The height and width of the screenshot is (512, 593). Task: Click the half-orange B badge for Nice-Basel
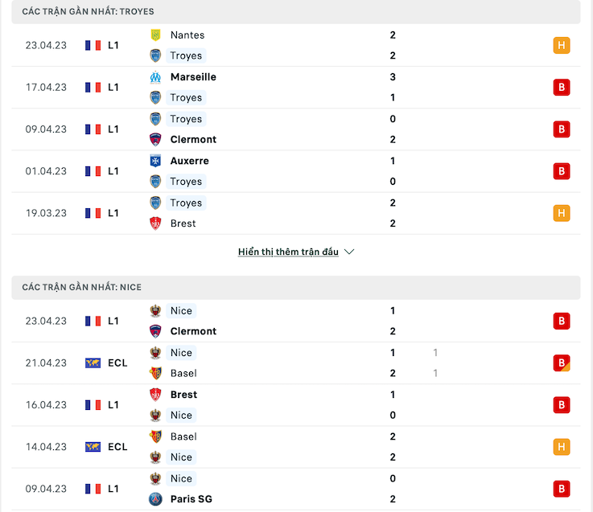click(x=562, y=363)
